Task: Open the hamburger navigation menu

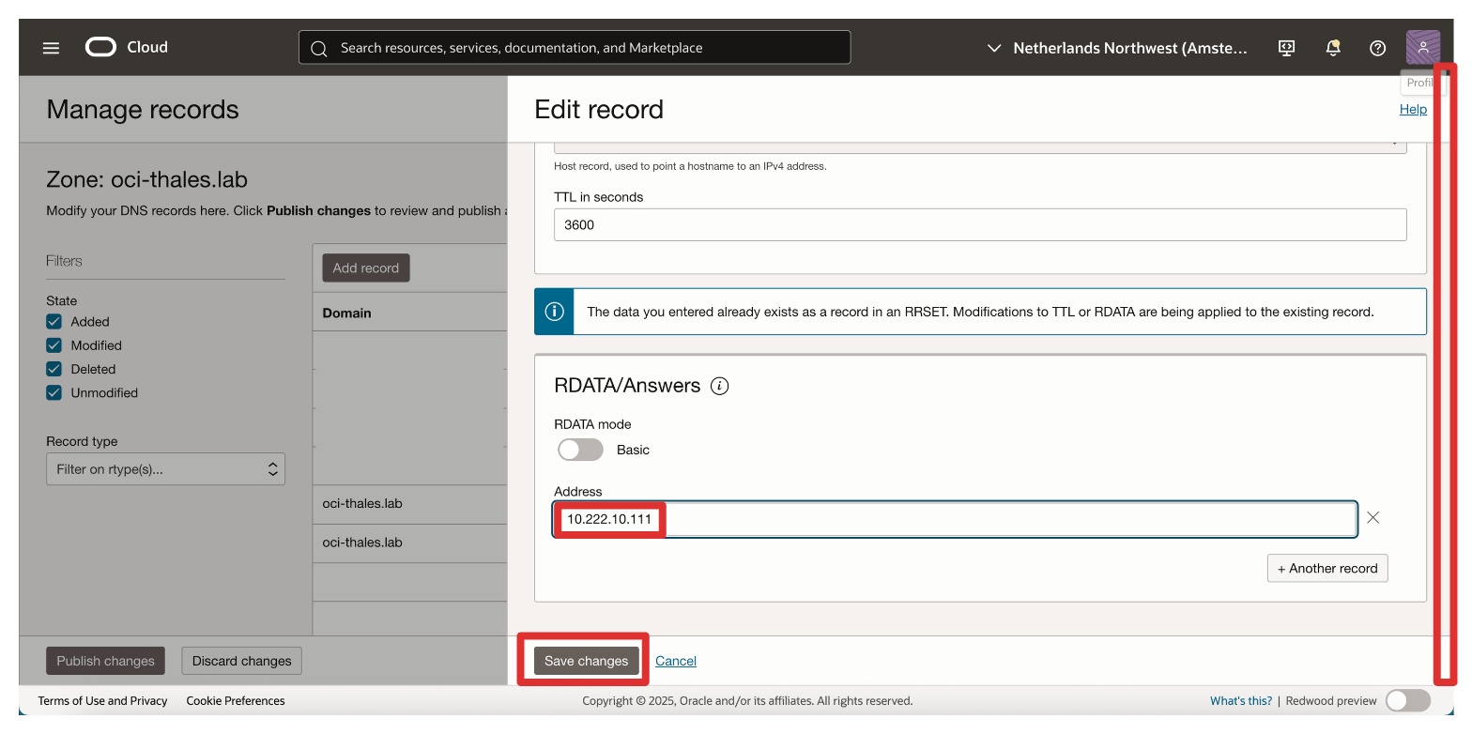Action: tap(51, 48)
